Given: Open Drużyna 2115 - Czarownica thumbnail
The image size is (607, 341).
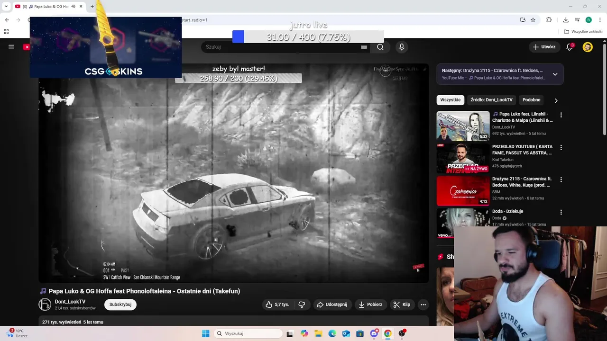Looking at the screenshot, I should (463, 191).
